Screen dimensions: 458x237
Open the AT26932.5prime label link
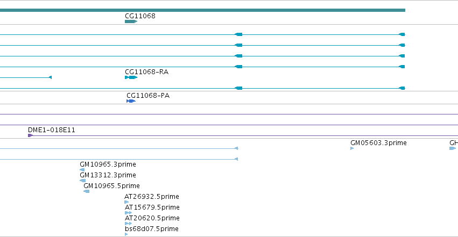tap(152, 197)
